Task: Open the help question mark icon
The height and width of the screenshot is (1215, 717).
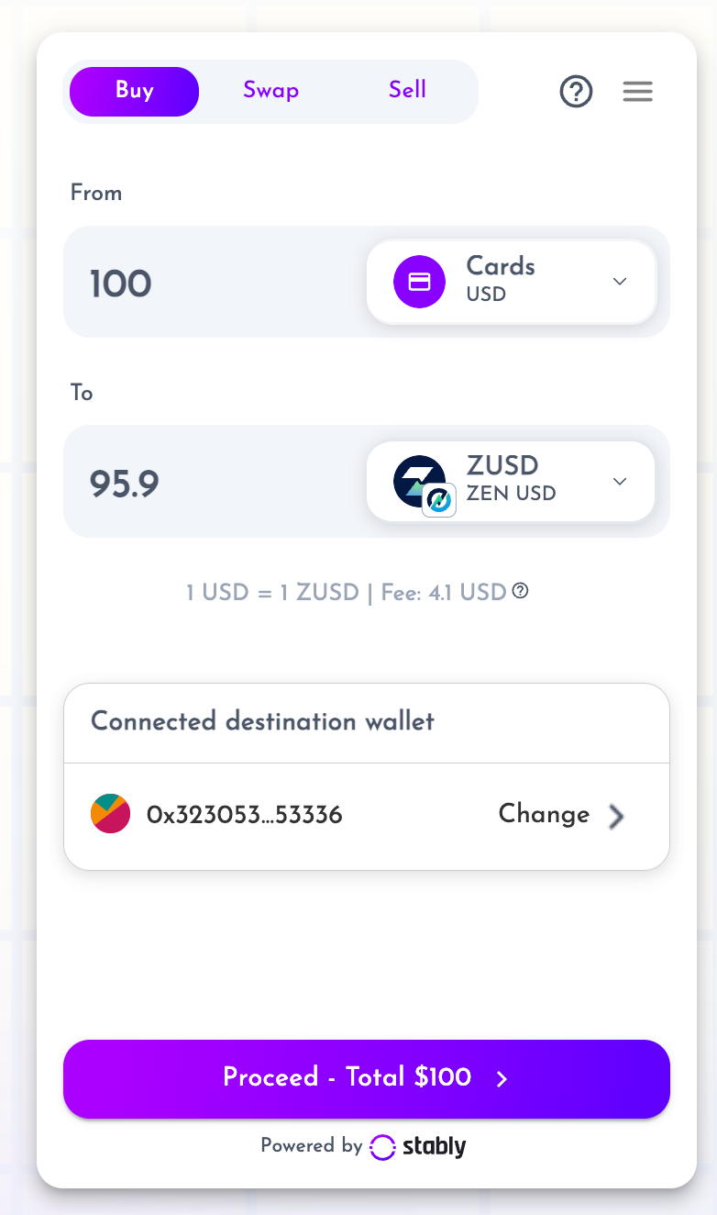Action: [x=577, y=92]
